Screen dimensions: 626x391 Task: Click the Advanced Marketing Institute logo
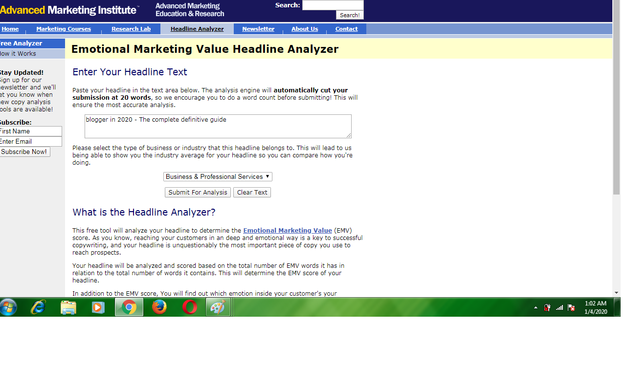[x=68, y=10]
